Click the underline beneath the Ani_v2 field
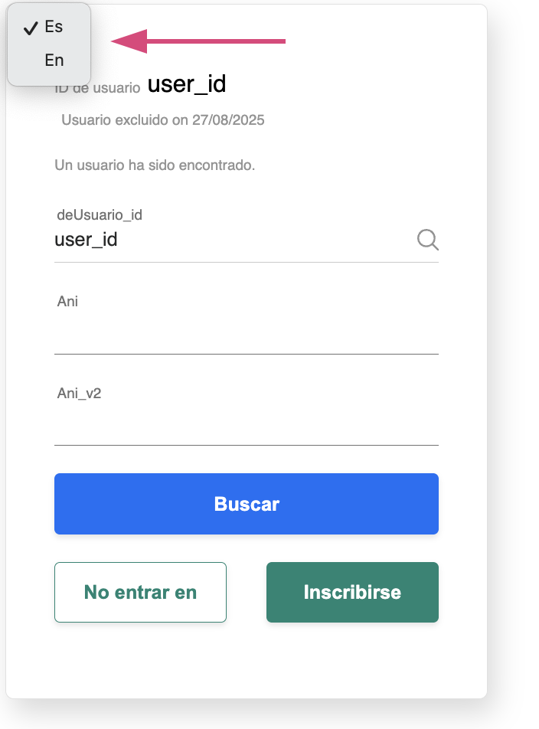539x729 pixels. [246, 445]
